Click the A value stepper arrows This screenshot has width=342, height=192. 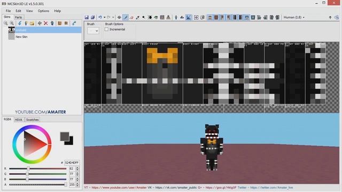tap(77, 185)
